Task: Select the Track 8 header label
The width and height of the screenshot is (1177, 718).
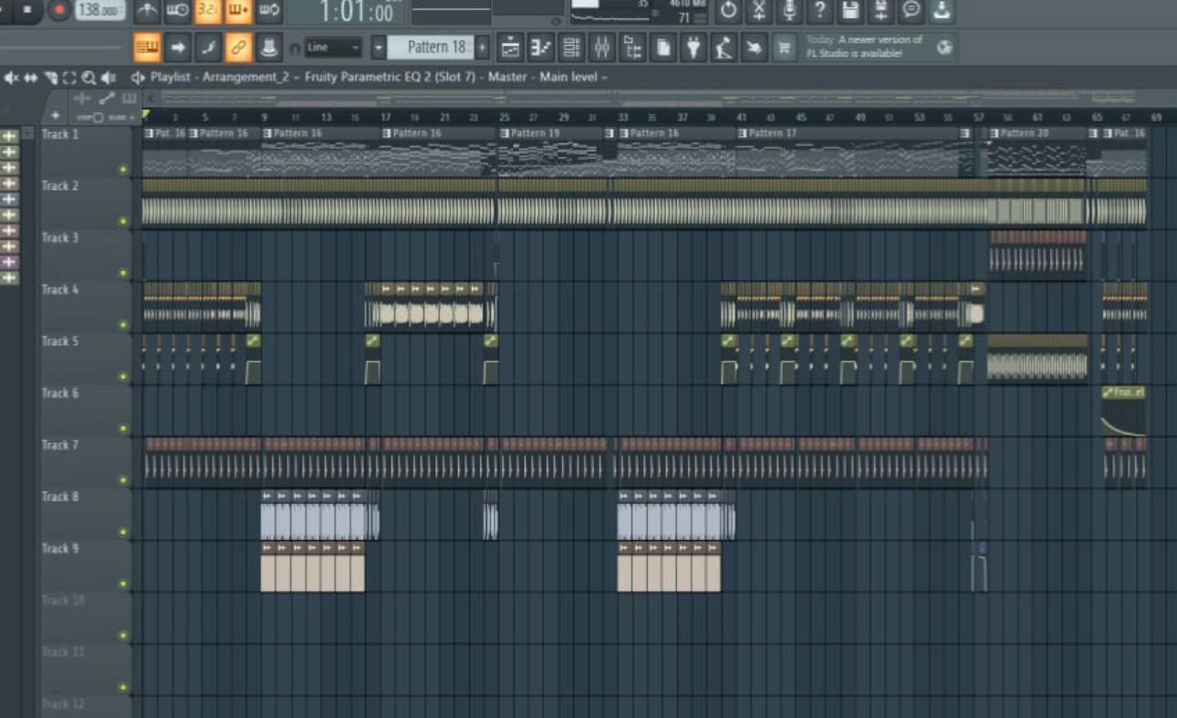Action: (x=60, y=497)
